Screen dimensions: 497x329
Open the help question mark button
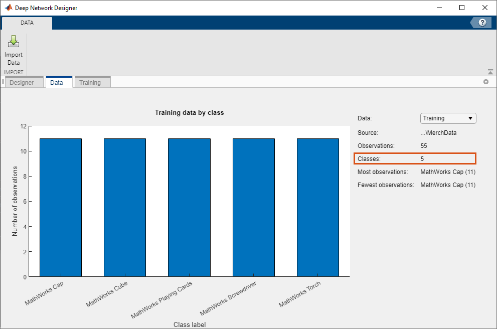coord(482,23)
